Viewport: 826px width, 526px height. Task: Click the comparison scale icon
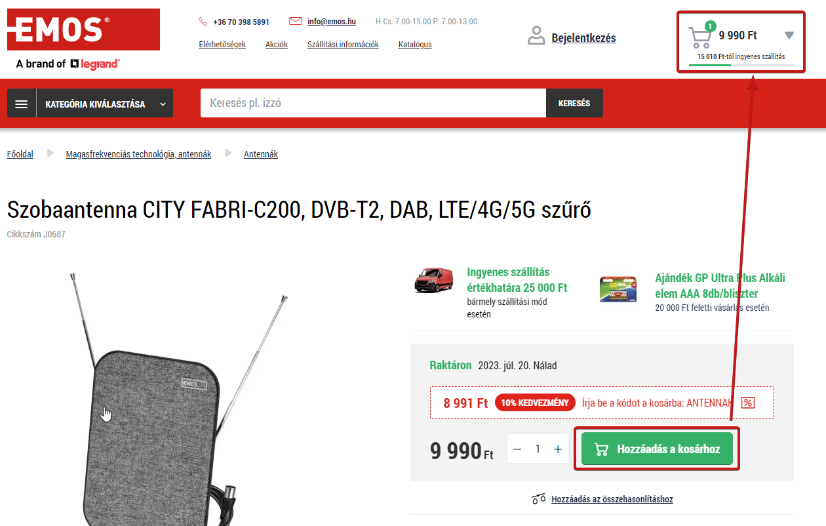coord(539,499)
